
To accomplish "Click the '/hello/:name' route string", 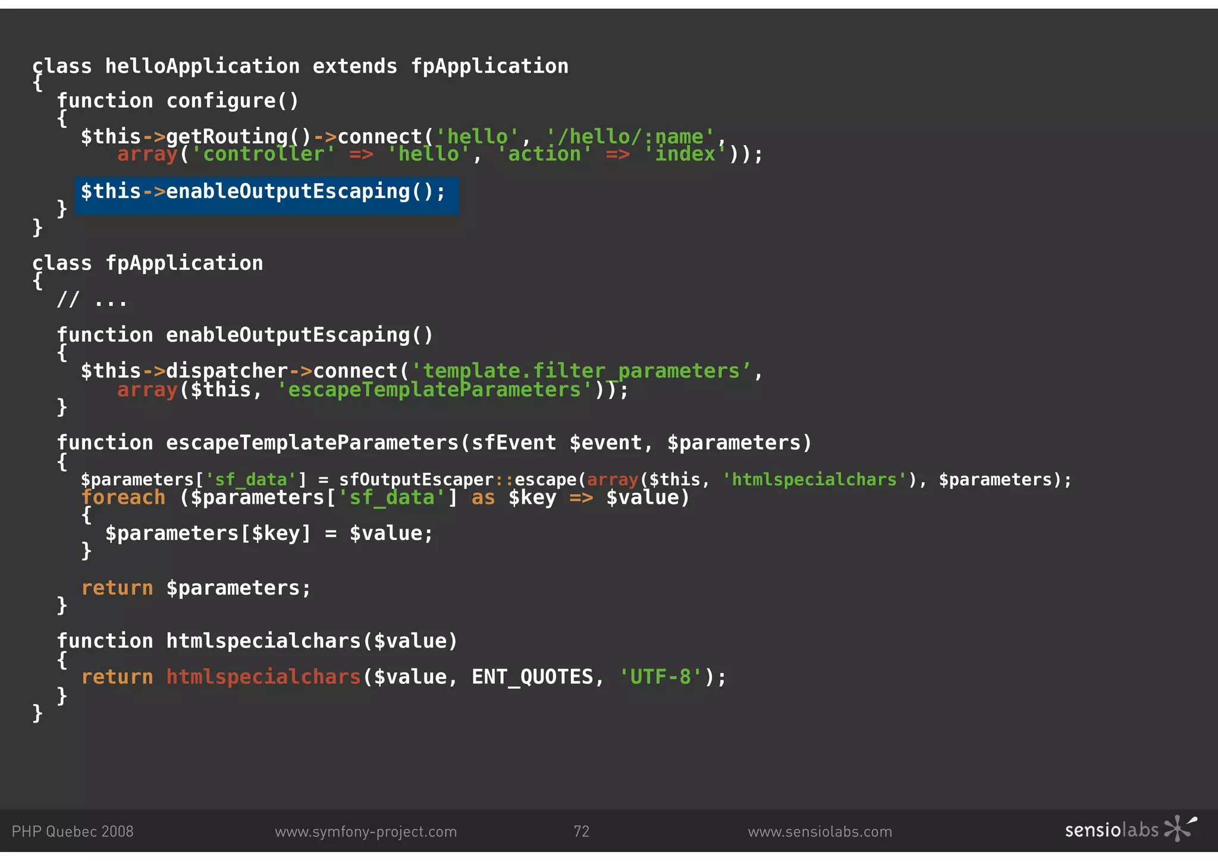I will [x=630, y=137].
